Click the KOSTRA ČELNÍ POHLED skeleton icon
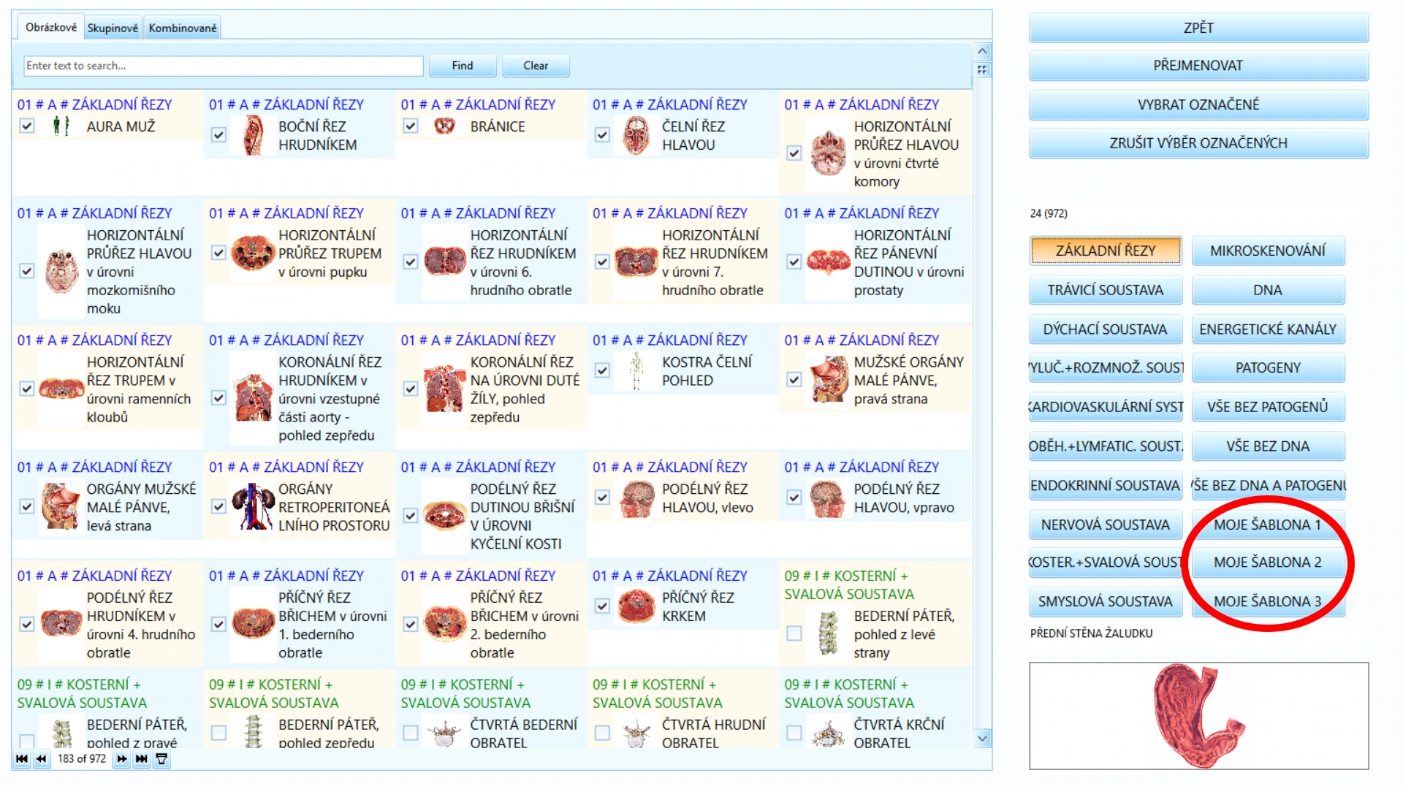 pos(636,370)
